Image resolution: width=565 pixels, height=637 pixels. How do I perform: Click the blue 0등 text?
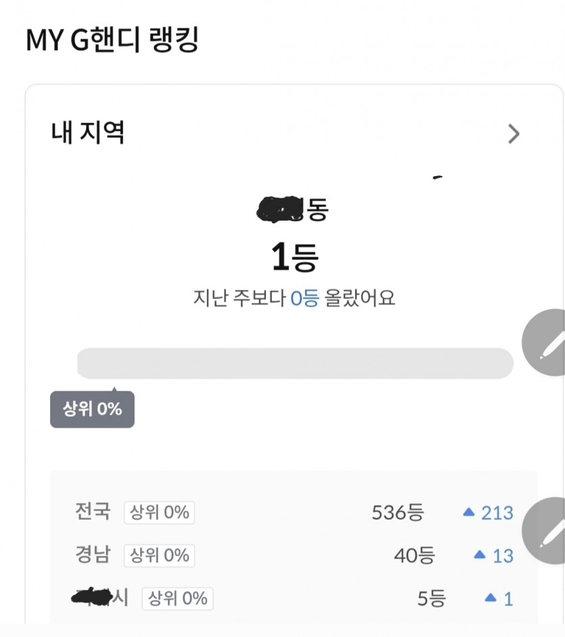coord(304,299)
